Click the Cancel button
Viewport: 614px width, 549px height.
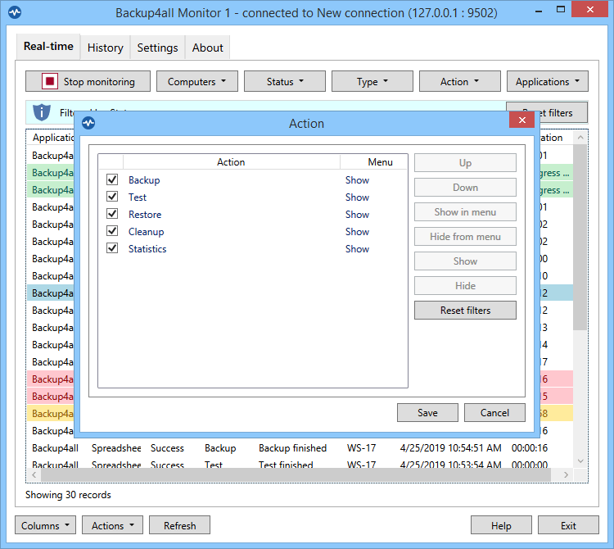coord(494,413)
